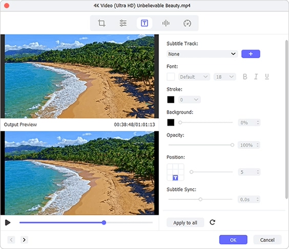The width and height of the screenshot is (289, 249).
Task: Click the playback progress bar handle
Action: 104,222
